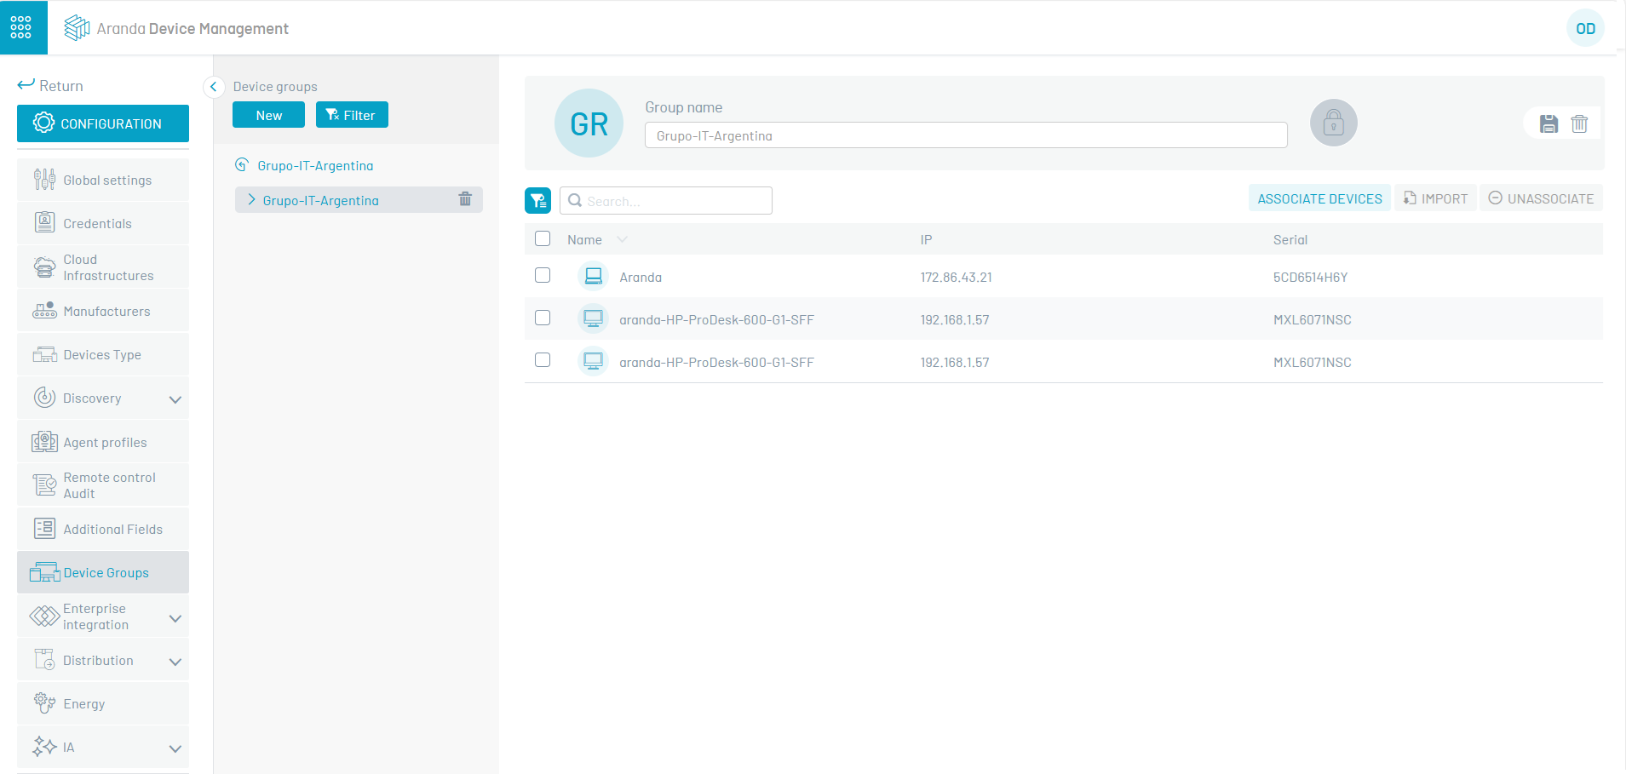Open the OD user avatar
This screenshot has height=774, width=1626.
[1584, 29]
